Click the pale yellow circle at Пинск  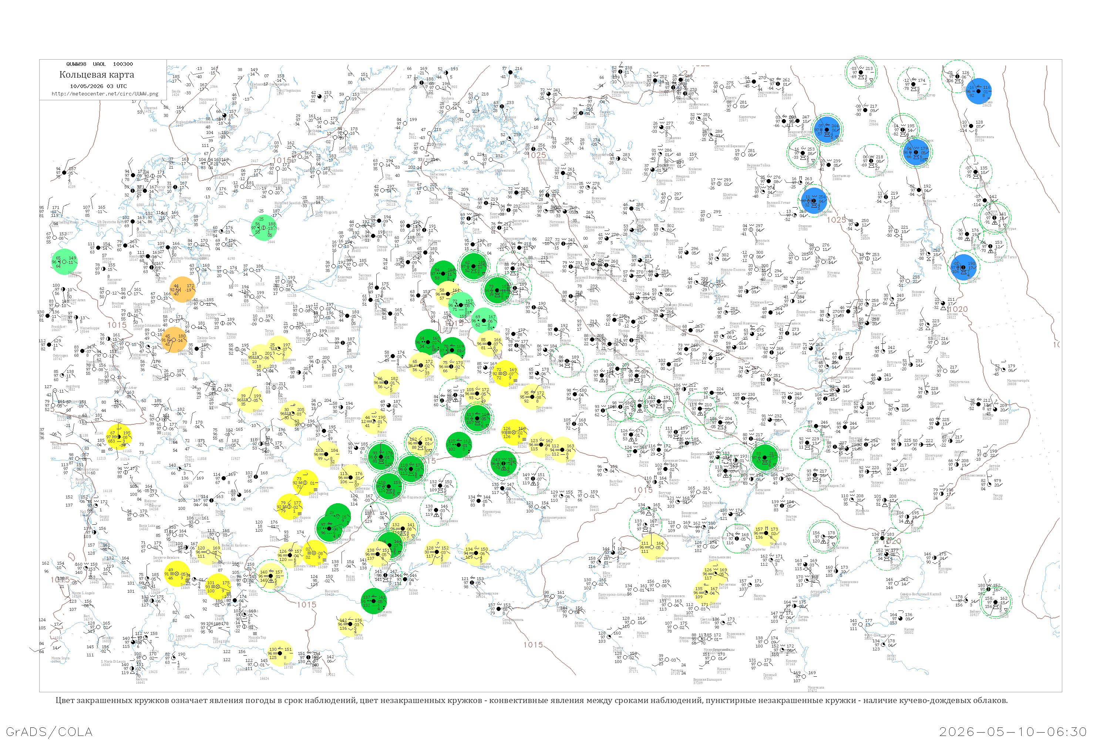[386, 383]
